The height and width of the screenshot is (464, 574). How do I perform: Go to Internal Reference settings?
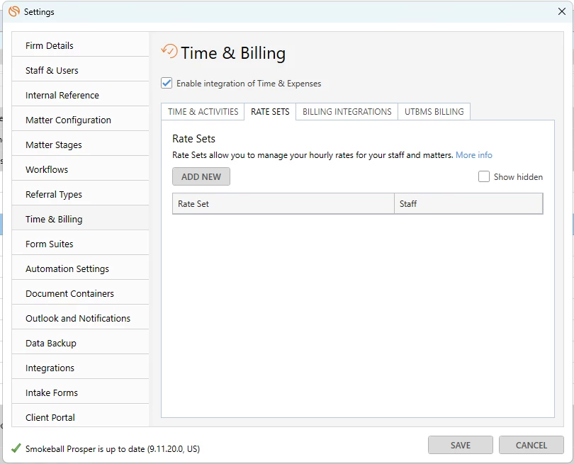(x=80, y=95)
